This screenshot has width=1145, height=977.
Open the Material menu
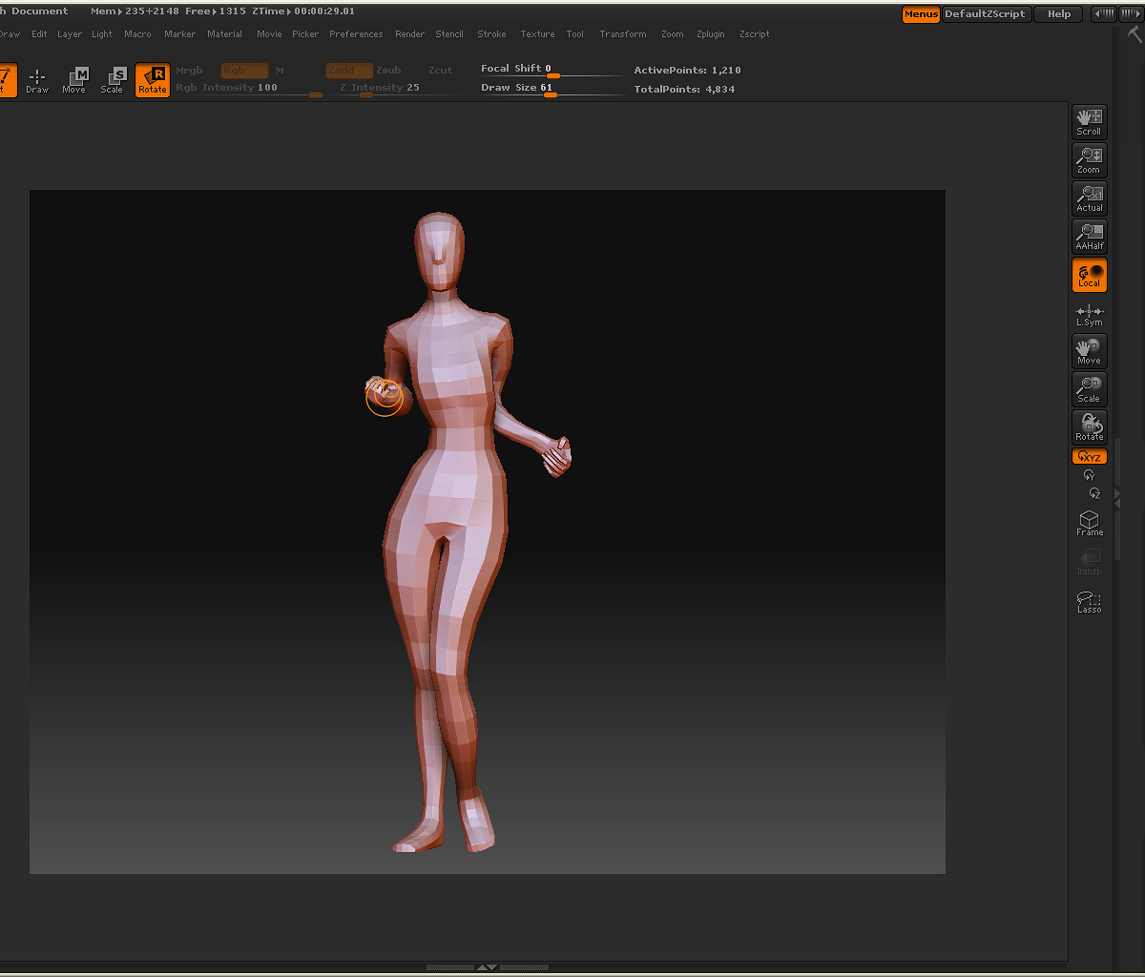[x=225, y=34]
